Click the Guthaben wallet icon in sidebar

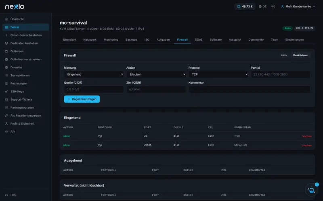coord(6,51)
